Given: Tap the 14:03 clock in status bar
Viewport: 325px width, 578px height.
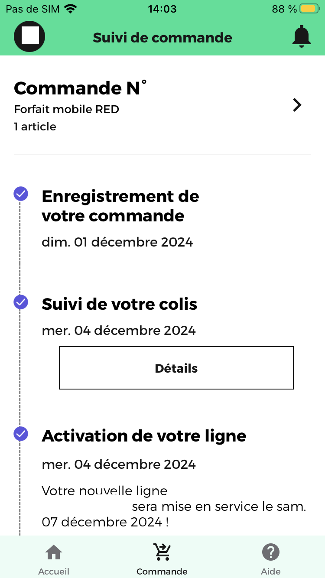Looking at the screenshot, I should (x=162, y=9).
